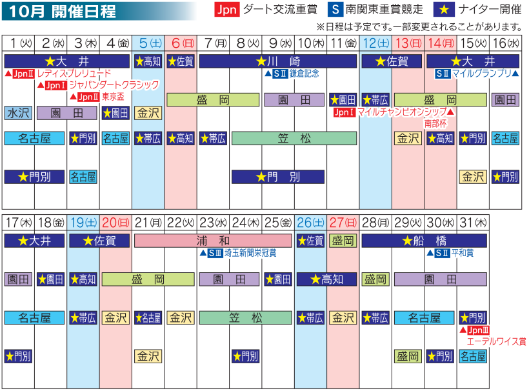Select the JpnI badge beside マイルチャンピオンシップ

[344, 112]
